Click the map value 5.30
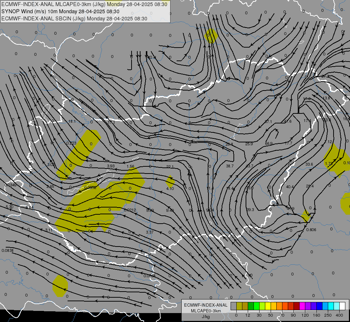The image size is (350, 322). pos(10,207)
